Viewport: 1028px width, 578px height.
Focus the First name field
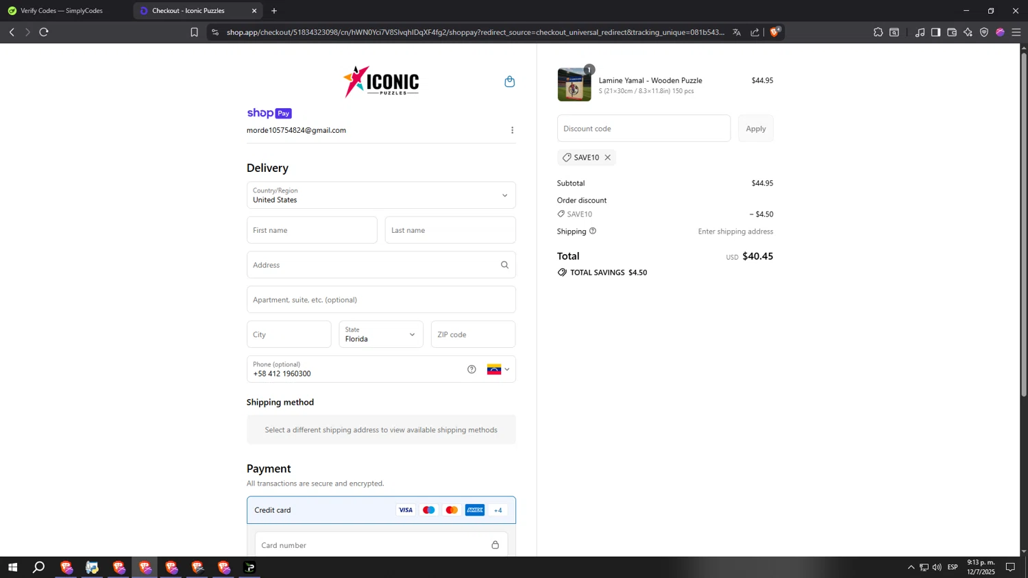click(312, 230)
